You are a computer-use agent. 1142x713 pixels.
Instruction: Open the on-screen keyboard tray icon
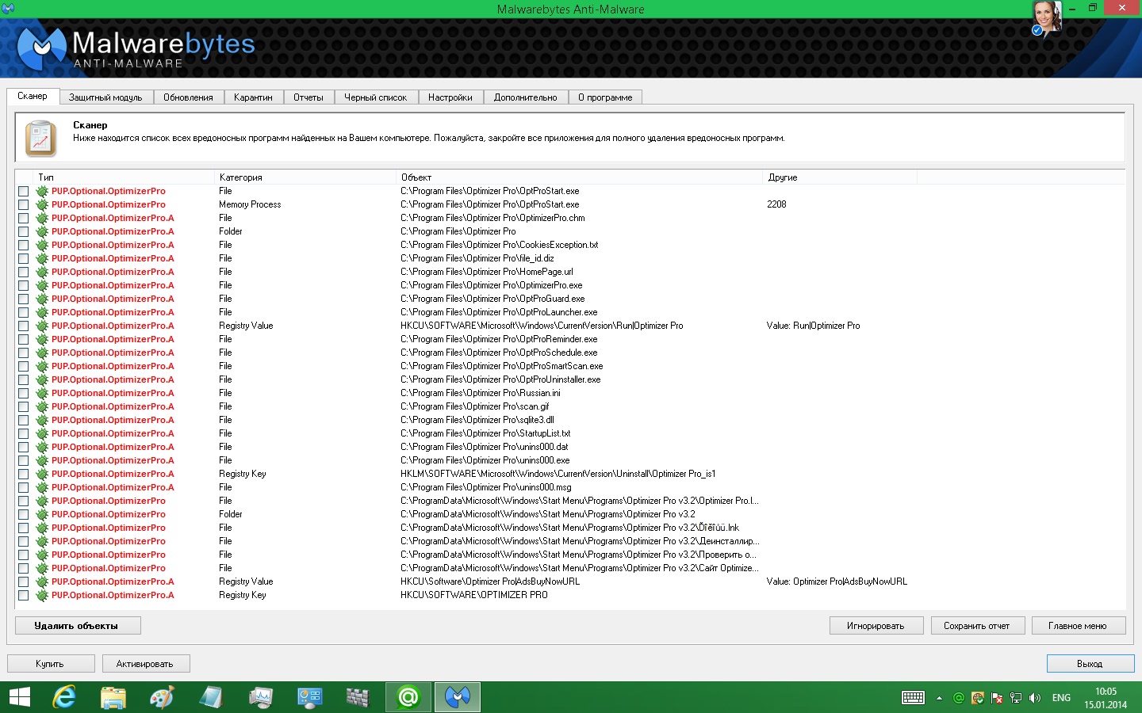point(913,698)
